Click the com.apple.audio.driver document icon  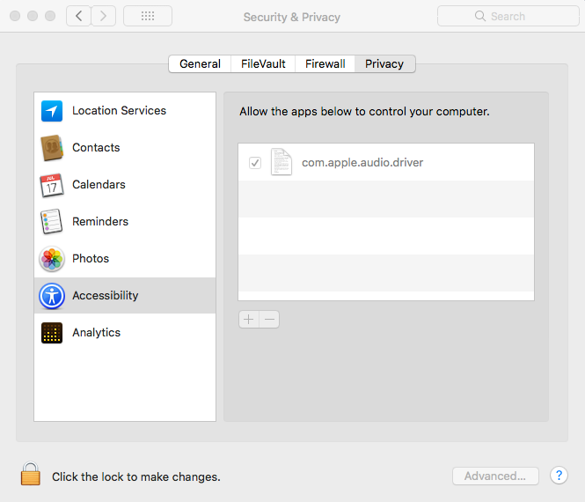[x=282, y=162]
